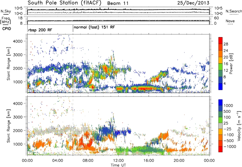Click the 'South Pole Station (fitACF)' title
The image size is (242, 167).
(x=64, y=3)
